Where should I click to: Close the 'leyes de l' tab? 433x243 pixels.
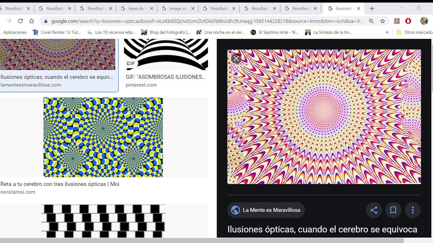coord(152,8)
